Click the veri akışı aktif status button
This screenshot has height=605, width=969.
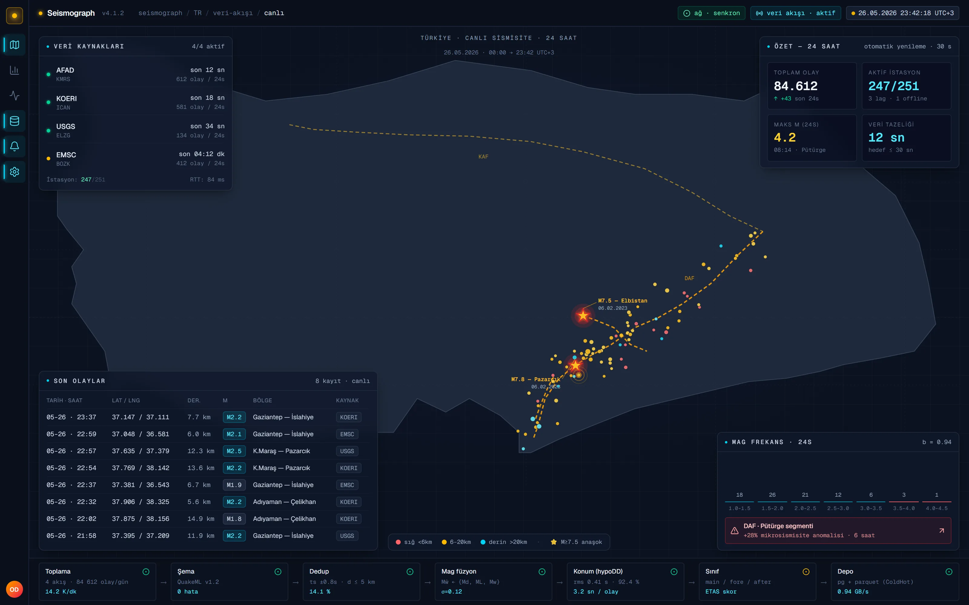point(795,13)
